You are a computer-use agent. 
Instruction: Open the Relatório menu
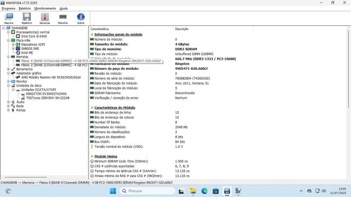coord(25,8)
